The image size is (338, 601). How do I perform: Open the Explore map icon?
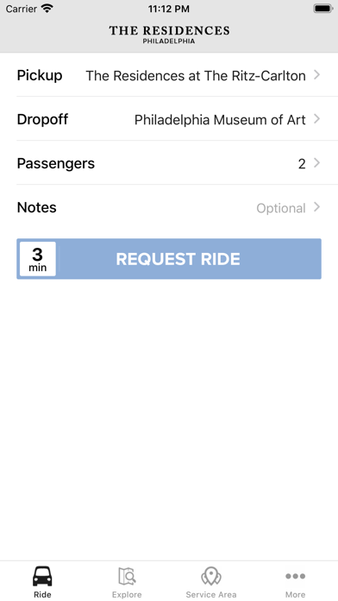pyautogui.click(x=127, y=576)
